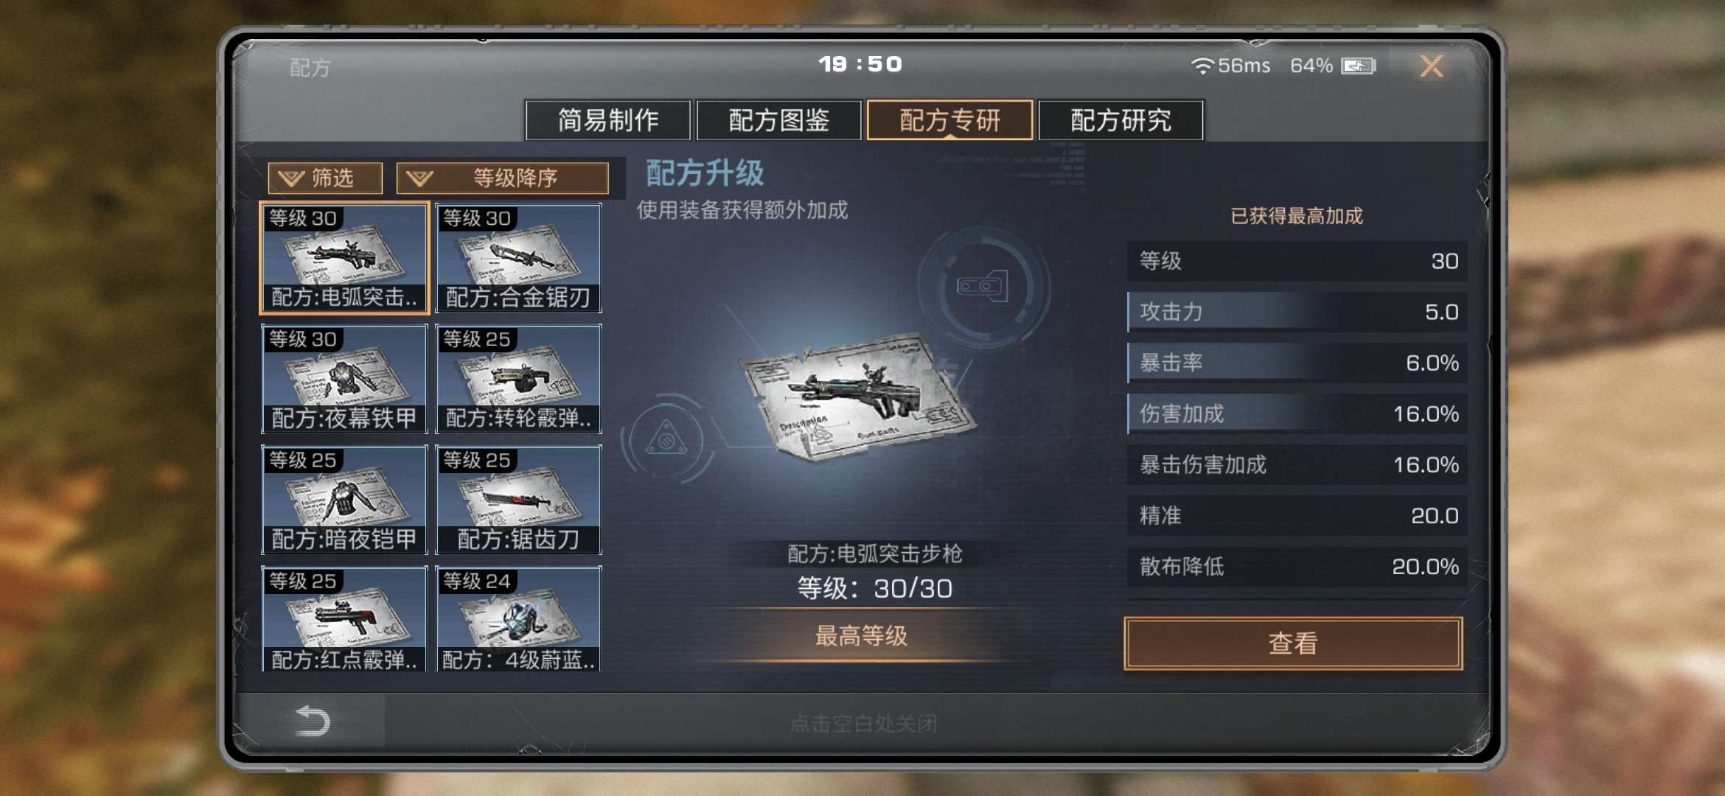This screenshot has width=1725, height=796.
Task: Tap the triangular component slot icon
Action: 666,440
